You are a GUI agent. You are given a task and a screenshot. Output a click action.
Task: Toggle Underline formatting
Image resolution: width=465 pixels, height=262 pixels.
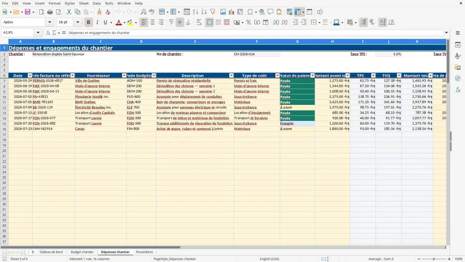click(x=105, y=23)
